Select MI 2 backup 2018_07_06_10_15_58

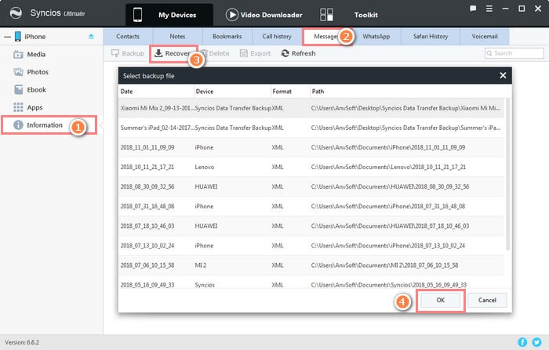[x=311, y=265]
